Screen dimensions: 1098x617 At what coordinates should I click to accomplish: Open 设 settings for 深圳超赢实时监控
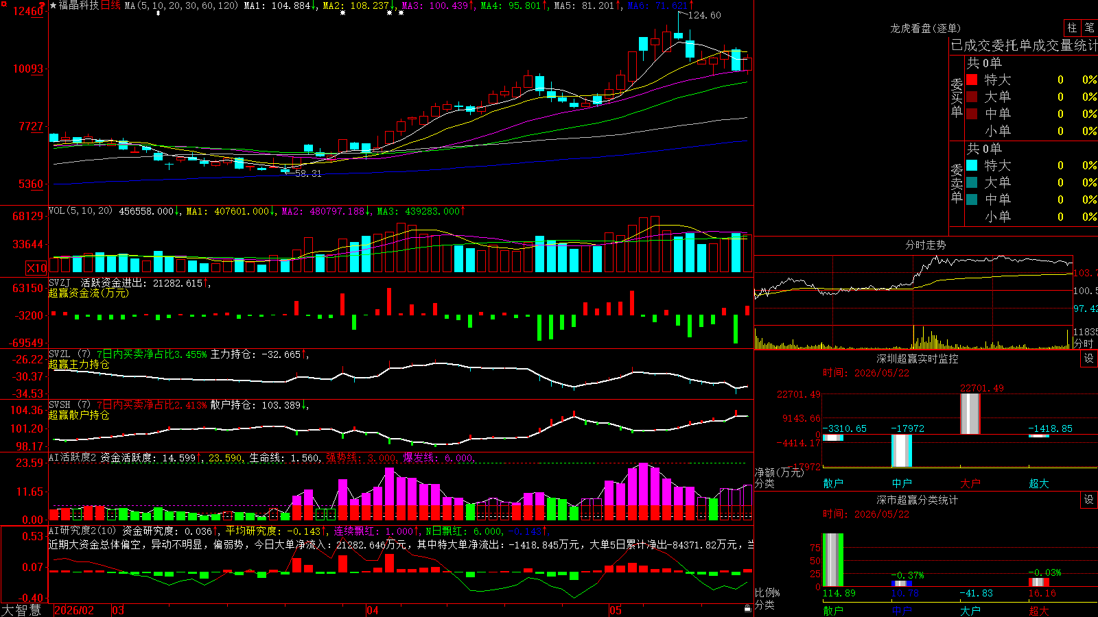point(1089,359)
